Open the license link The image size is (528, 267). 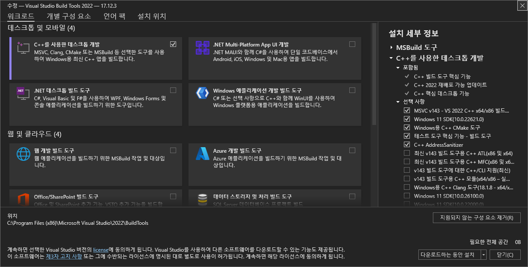coord(101,250)
